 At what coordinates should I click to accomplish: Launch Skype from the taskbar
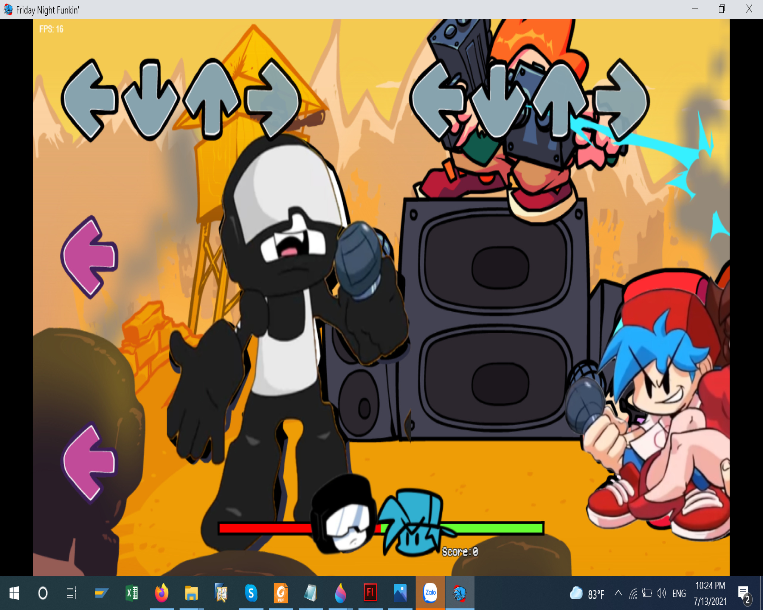coord(251,593)
